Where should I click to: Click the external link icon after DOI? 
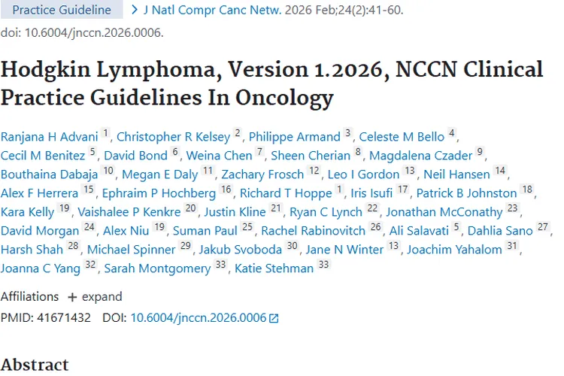pos(274,318)
